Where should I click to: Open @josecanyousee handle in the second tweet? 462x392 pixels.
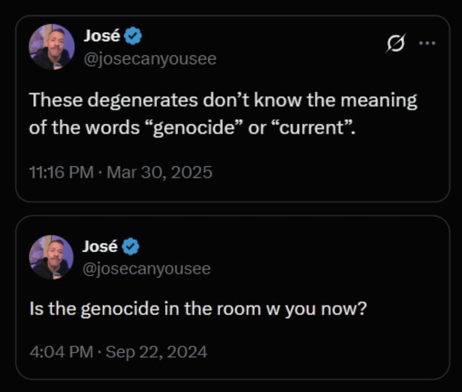pyautogui.click(x=147, y=269)
